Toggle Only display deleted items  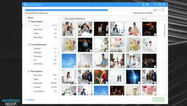[x=63, y=19]
